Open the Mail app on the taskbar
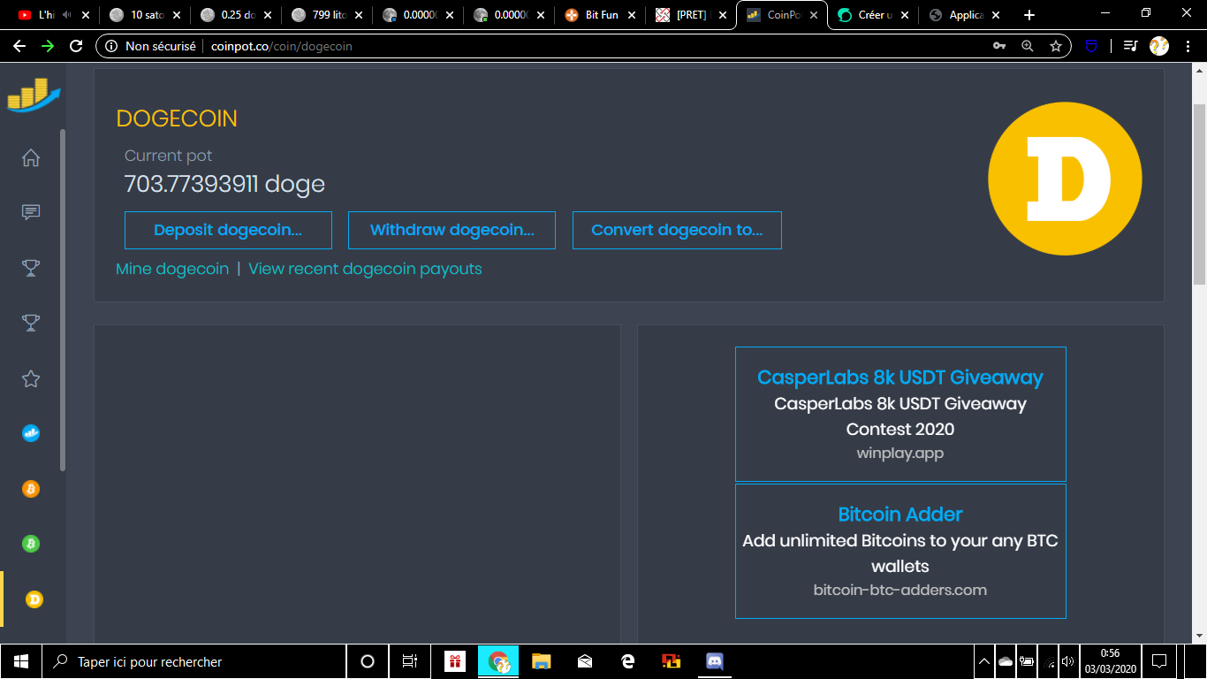This screenshot has height=679, width=1207. 585,661
